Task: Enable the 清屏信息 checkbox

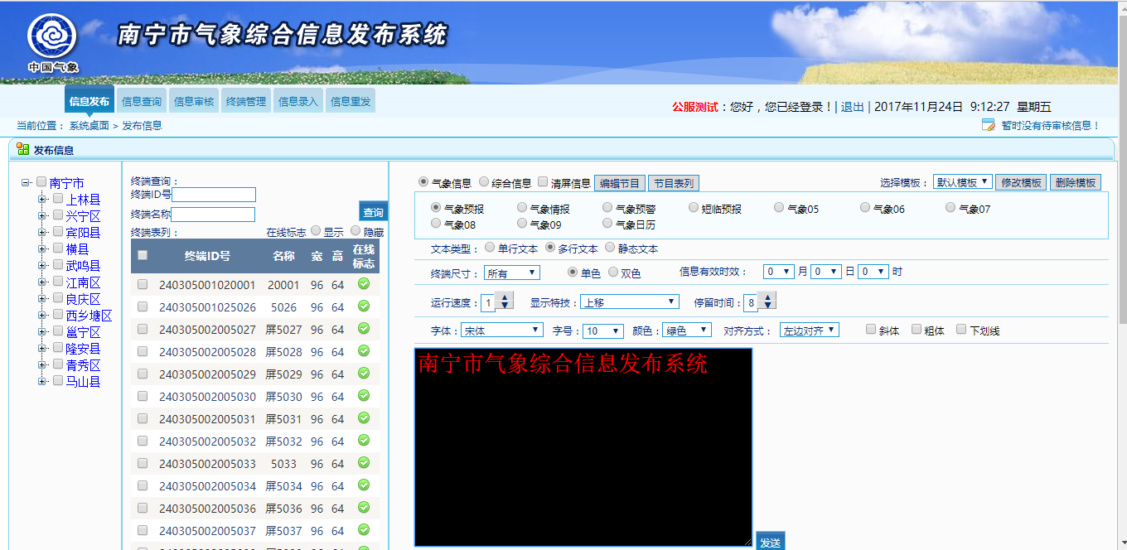Action: 543,182
